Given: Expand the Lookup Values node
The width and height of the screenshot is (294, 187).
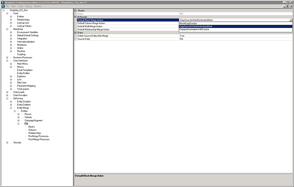Looking at the screenshot, I should 11,26.
